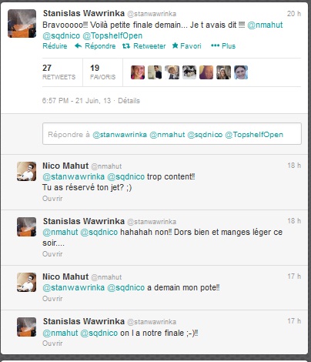Screen dimensions: 311x362
Task: Click the retweet arrows icon
Action: (126, 46)
